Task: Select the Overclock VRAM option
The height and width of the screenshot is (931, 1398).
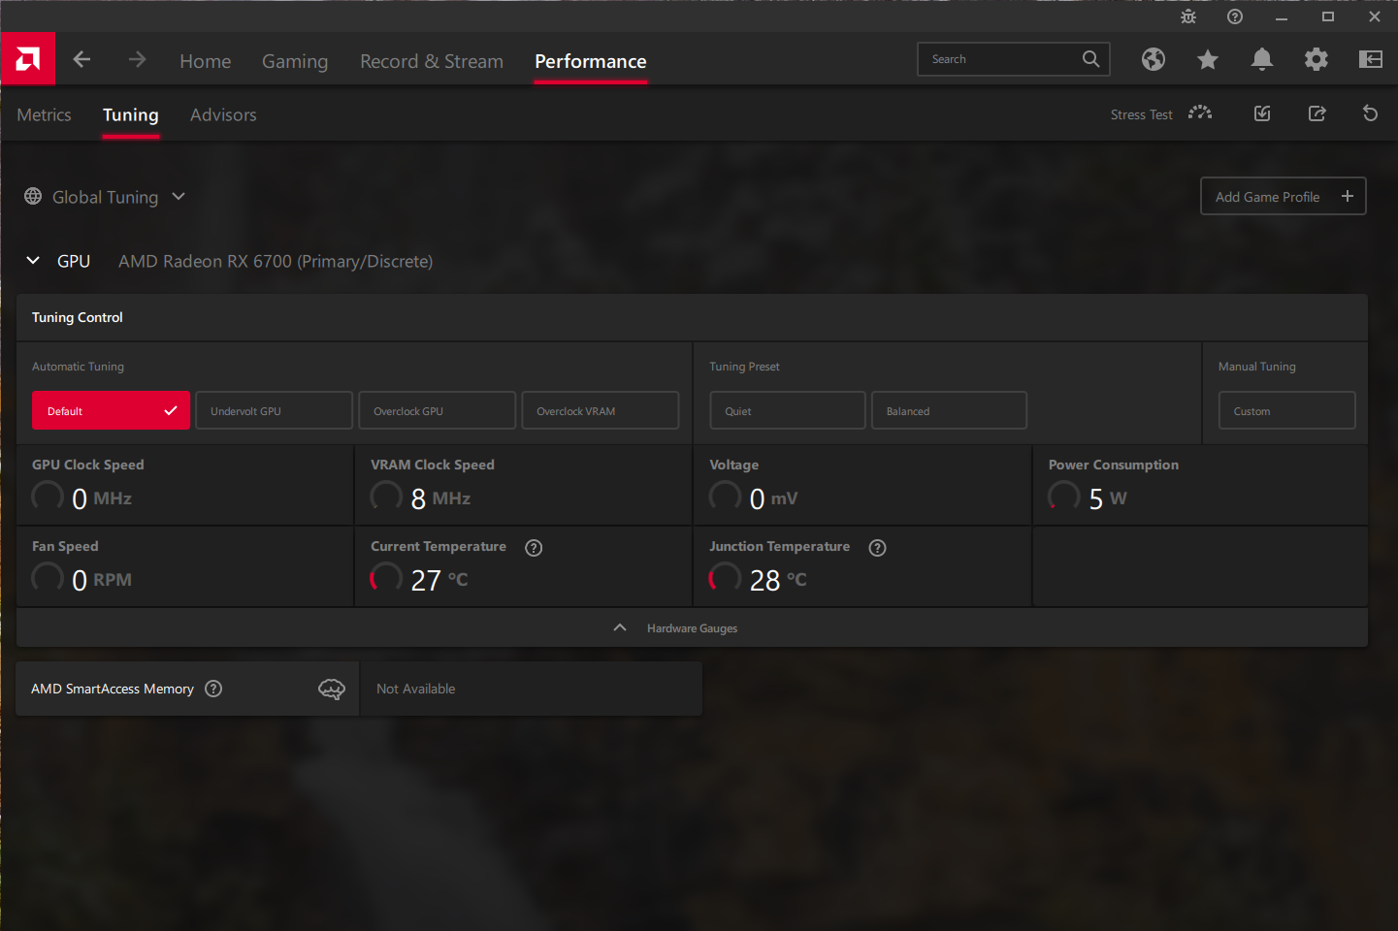Action: (x=601, y=410)
